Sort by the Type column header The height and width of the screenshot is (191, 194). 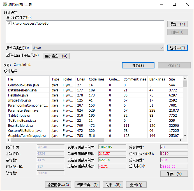click(55, 79)
